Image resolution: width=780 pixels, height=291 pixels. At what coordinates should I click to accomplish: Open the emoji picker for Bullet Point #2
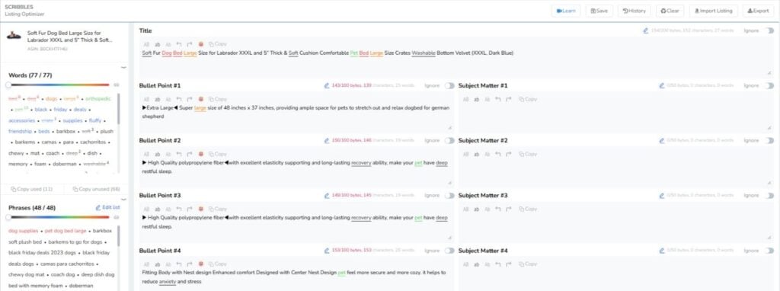pos(200,154)
